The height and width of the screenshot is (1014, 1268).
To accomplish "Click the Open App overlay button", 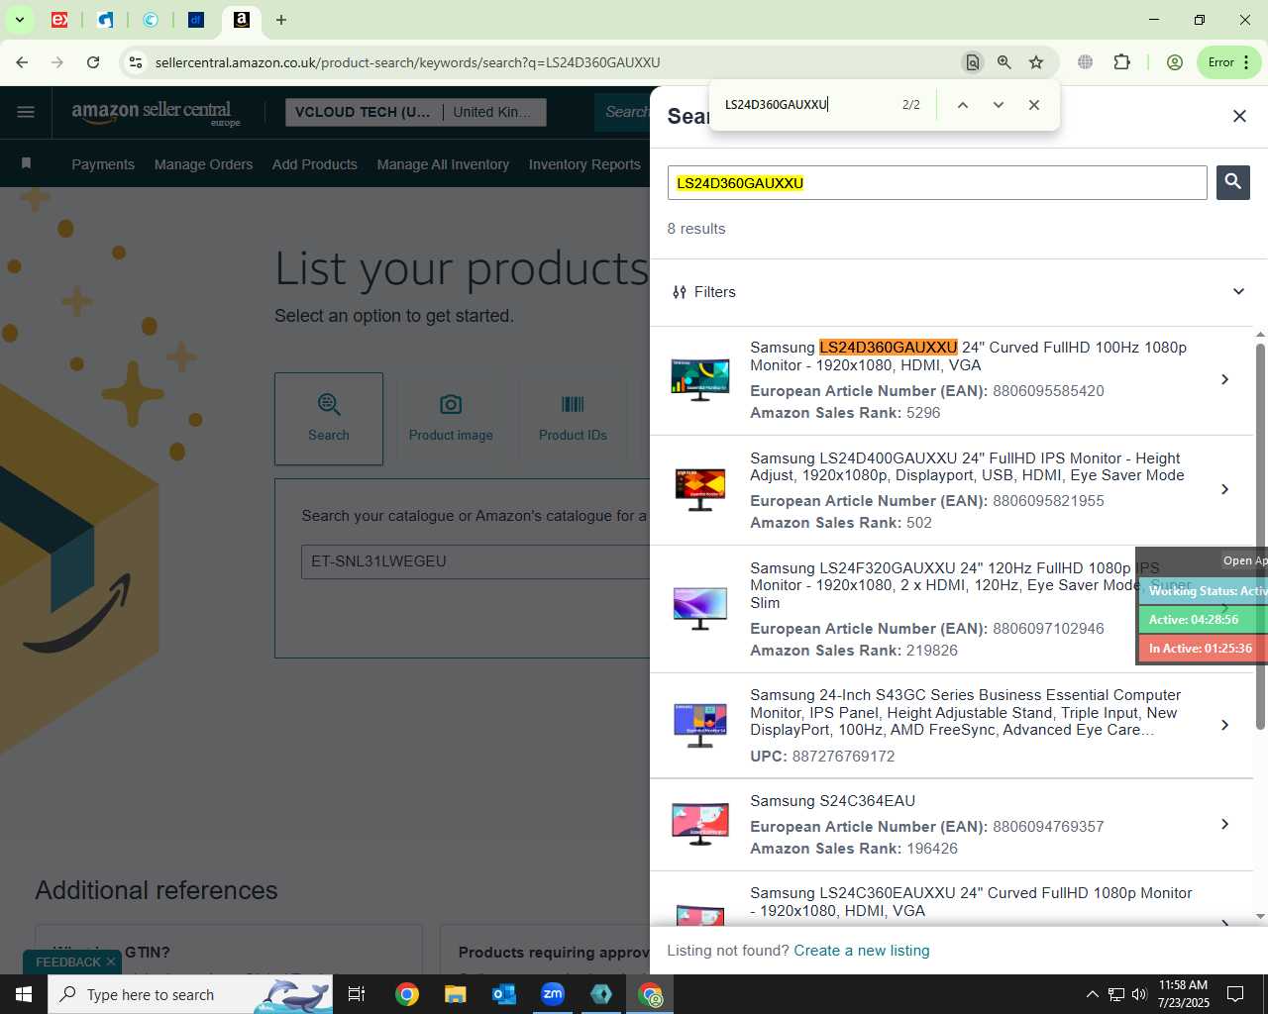I will [1244, 560].
